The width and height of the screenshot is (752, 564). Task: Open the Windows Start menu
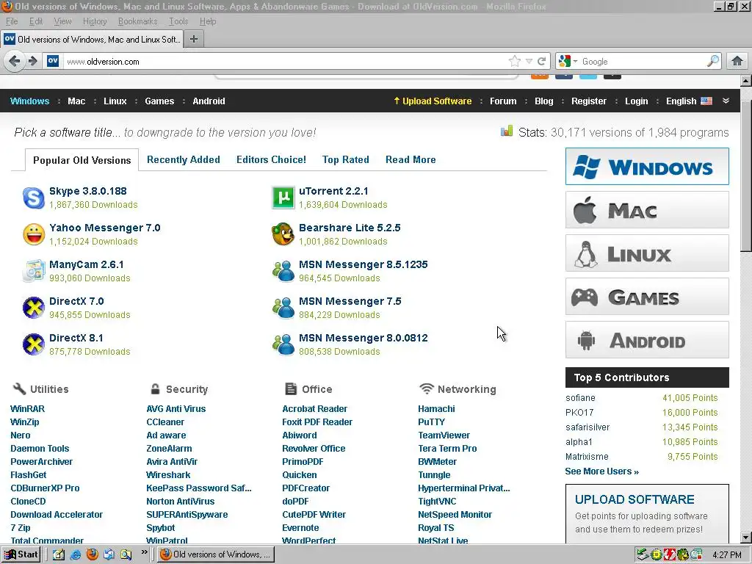(21, 554)
